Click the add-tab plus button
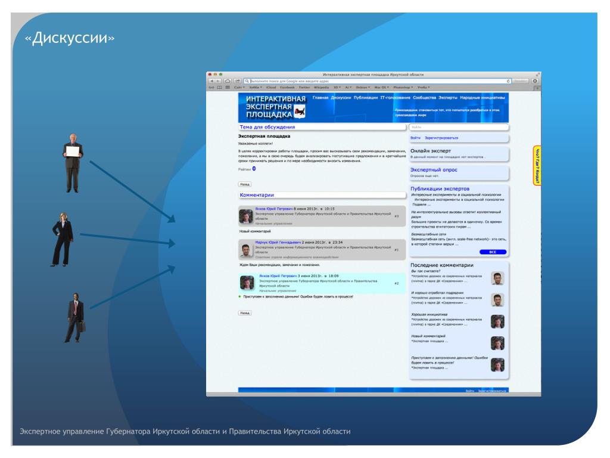Viewport: 610px width, 458px height. 537,88
